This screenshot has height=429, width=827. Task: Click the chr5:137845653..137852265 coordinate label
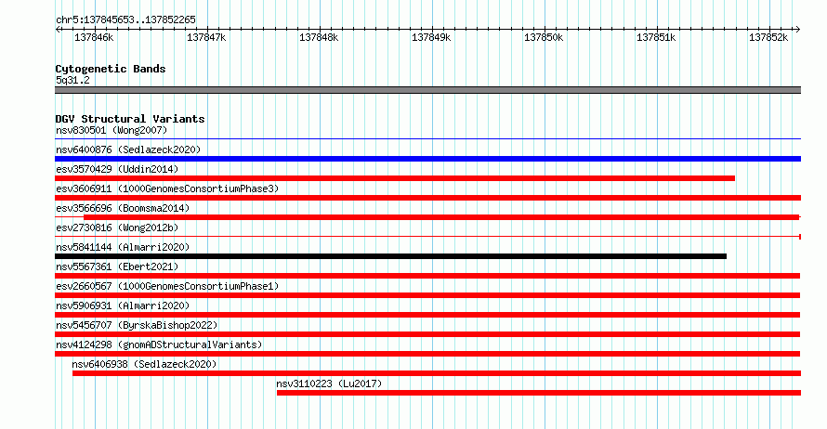click(x=125, y=19)
